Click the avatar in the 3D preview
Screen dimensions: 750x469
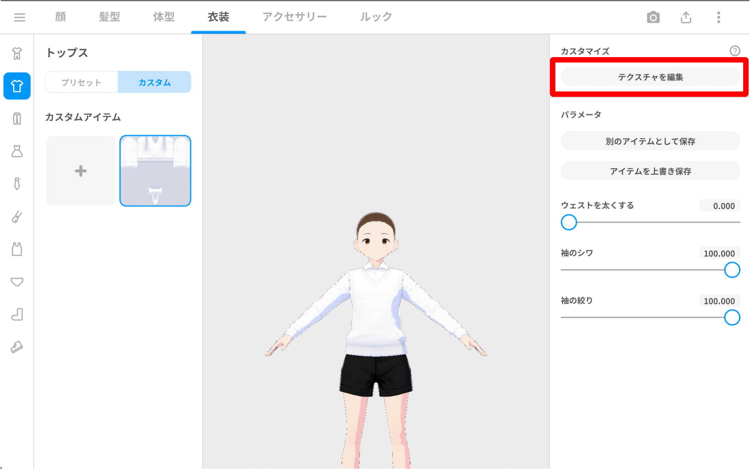376,340
